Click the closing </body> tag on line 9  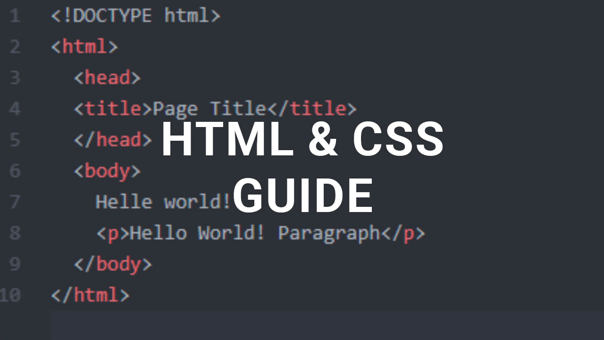pos(112,264)
